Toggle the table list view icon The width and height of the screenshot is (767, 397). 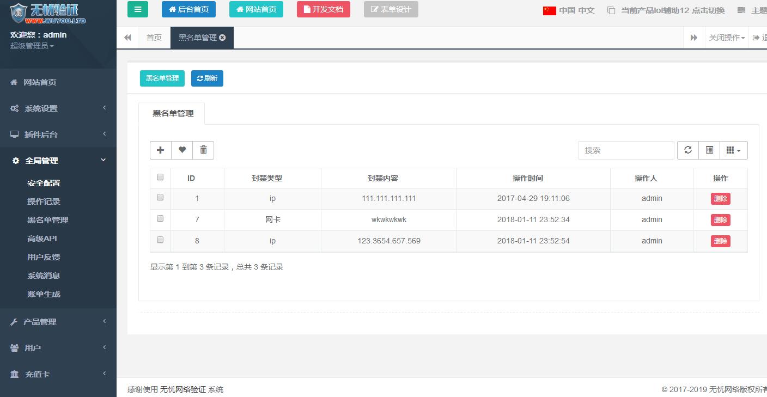click(x=709, y=150)
